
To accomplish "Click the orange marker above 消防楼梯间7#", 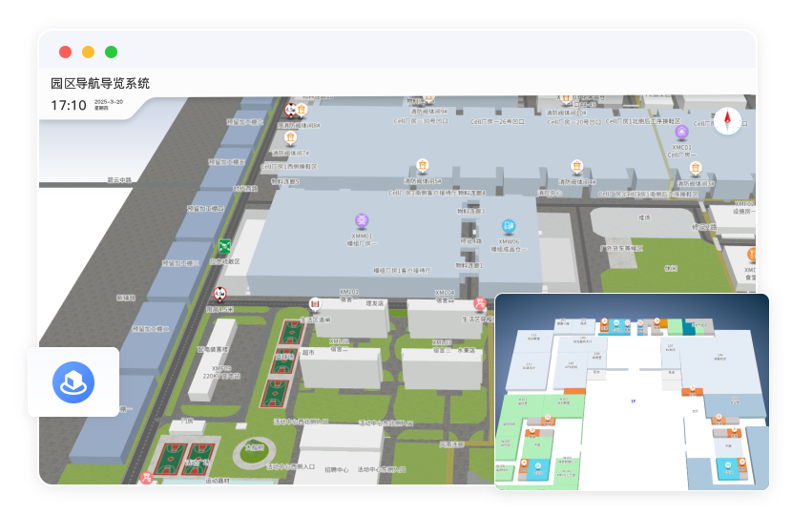I will [292, 138].
